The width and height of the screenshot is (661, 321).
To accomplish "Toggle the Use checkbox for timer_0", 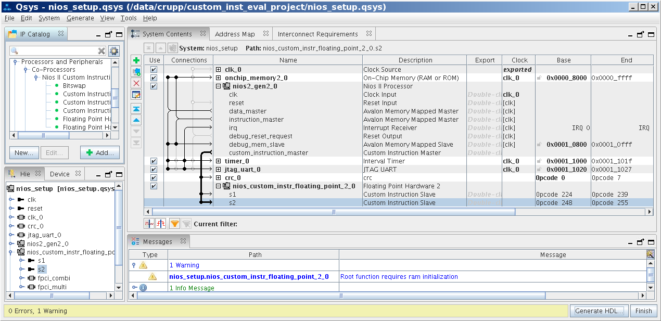I will click(154, 161).
